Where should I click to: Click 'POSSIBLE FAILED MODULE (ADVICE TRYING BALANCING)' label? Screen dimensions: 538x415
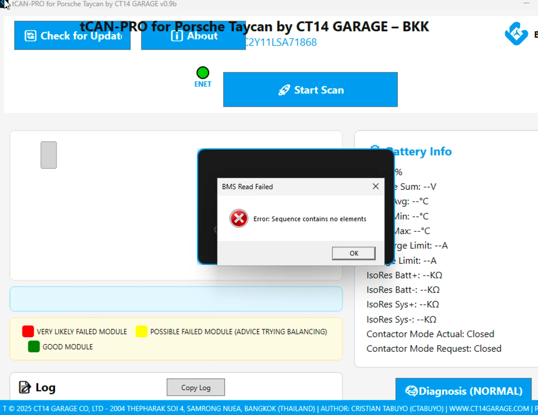[239, 332]
